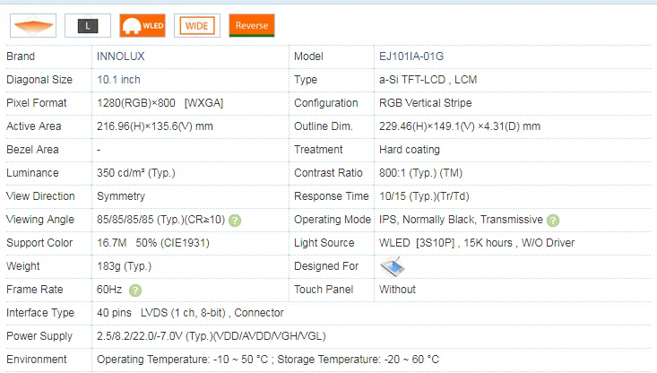Click the 'Operating Mode' label
The height and width of the screenshot is (373, 657).
coord(333,220)
